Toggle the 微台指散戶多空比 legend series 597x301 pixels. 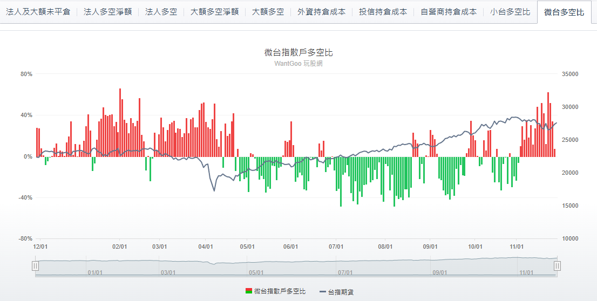pyautogui.click(x=275, y=291)
